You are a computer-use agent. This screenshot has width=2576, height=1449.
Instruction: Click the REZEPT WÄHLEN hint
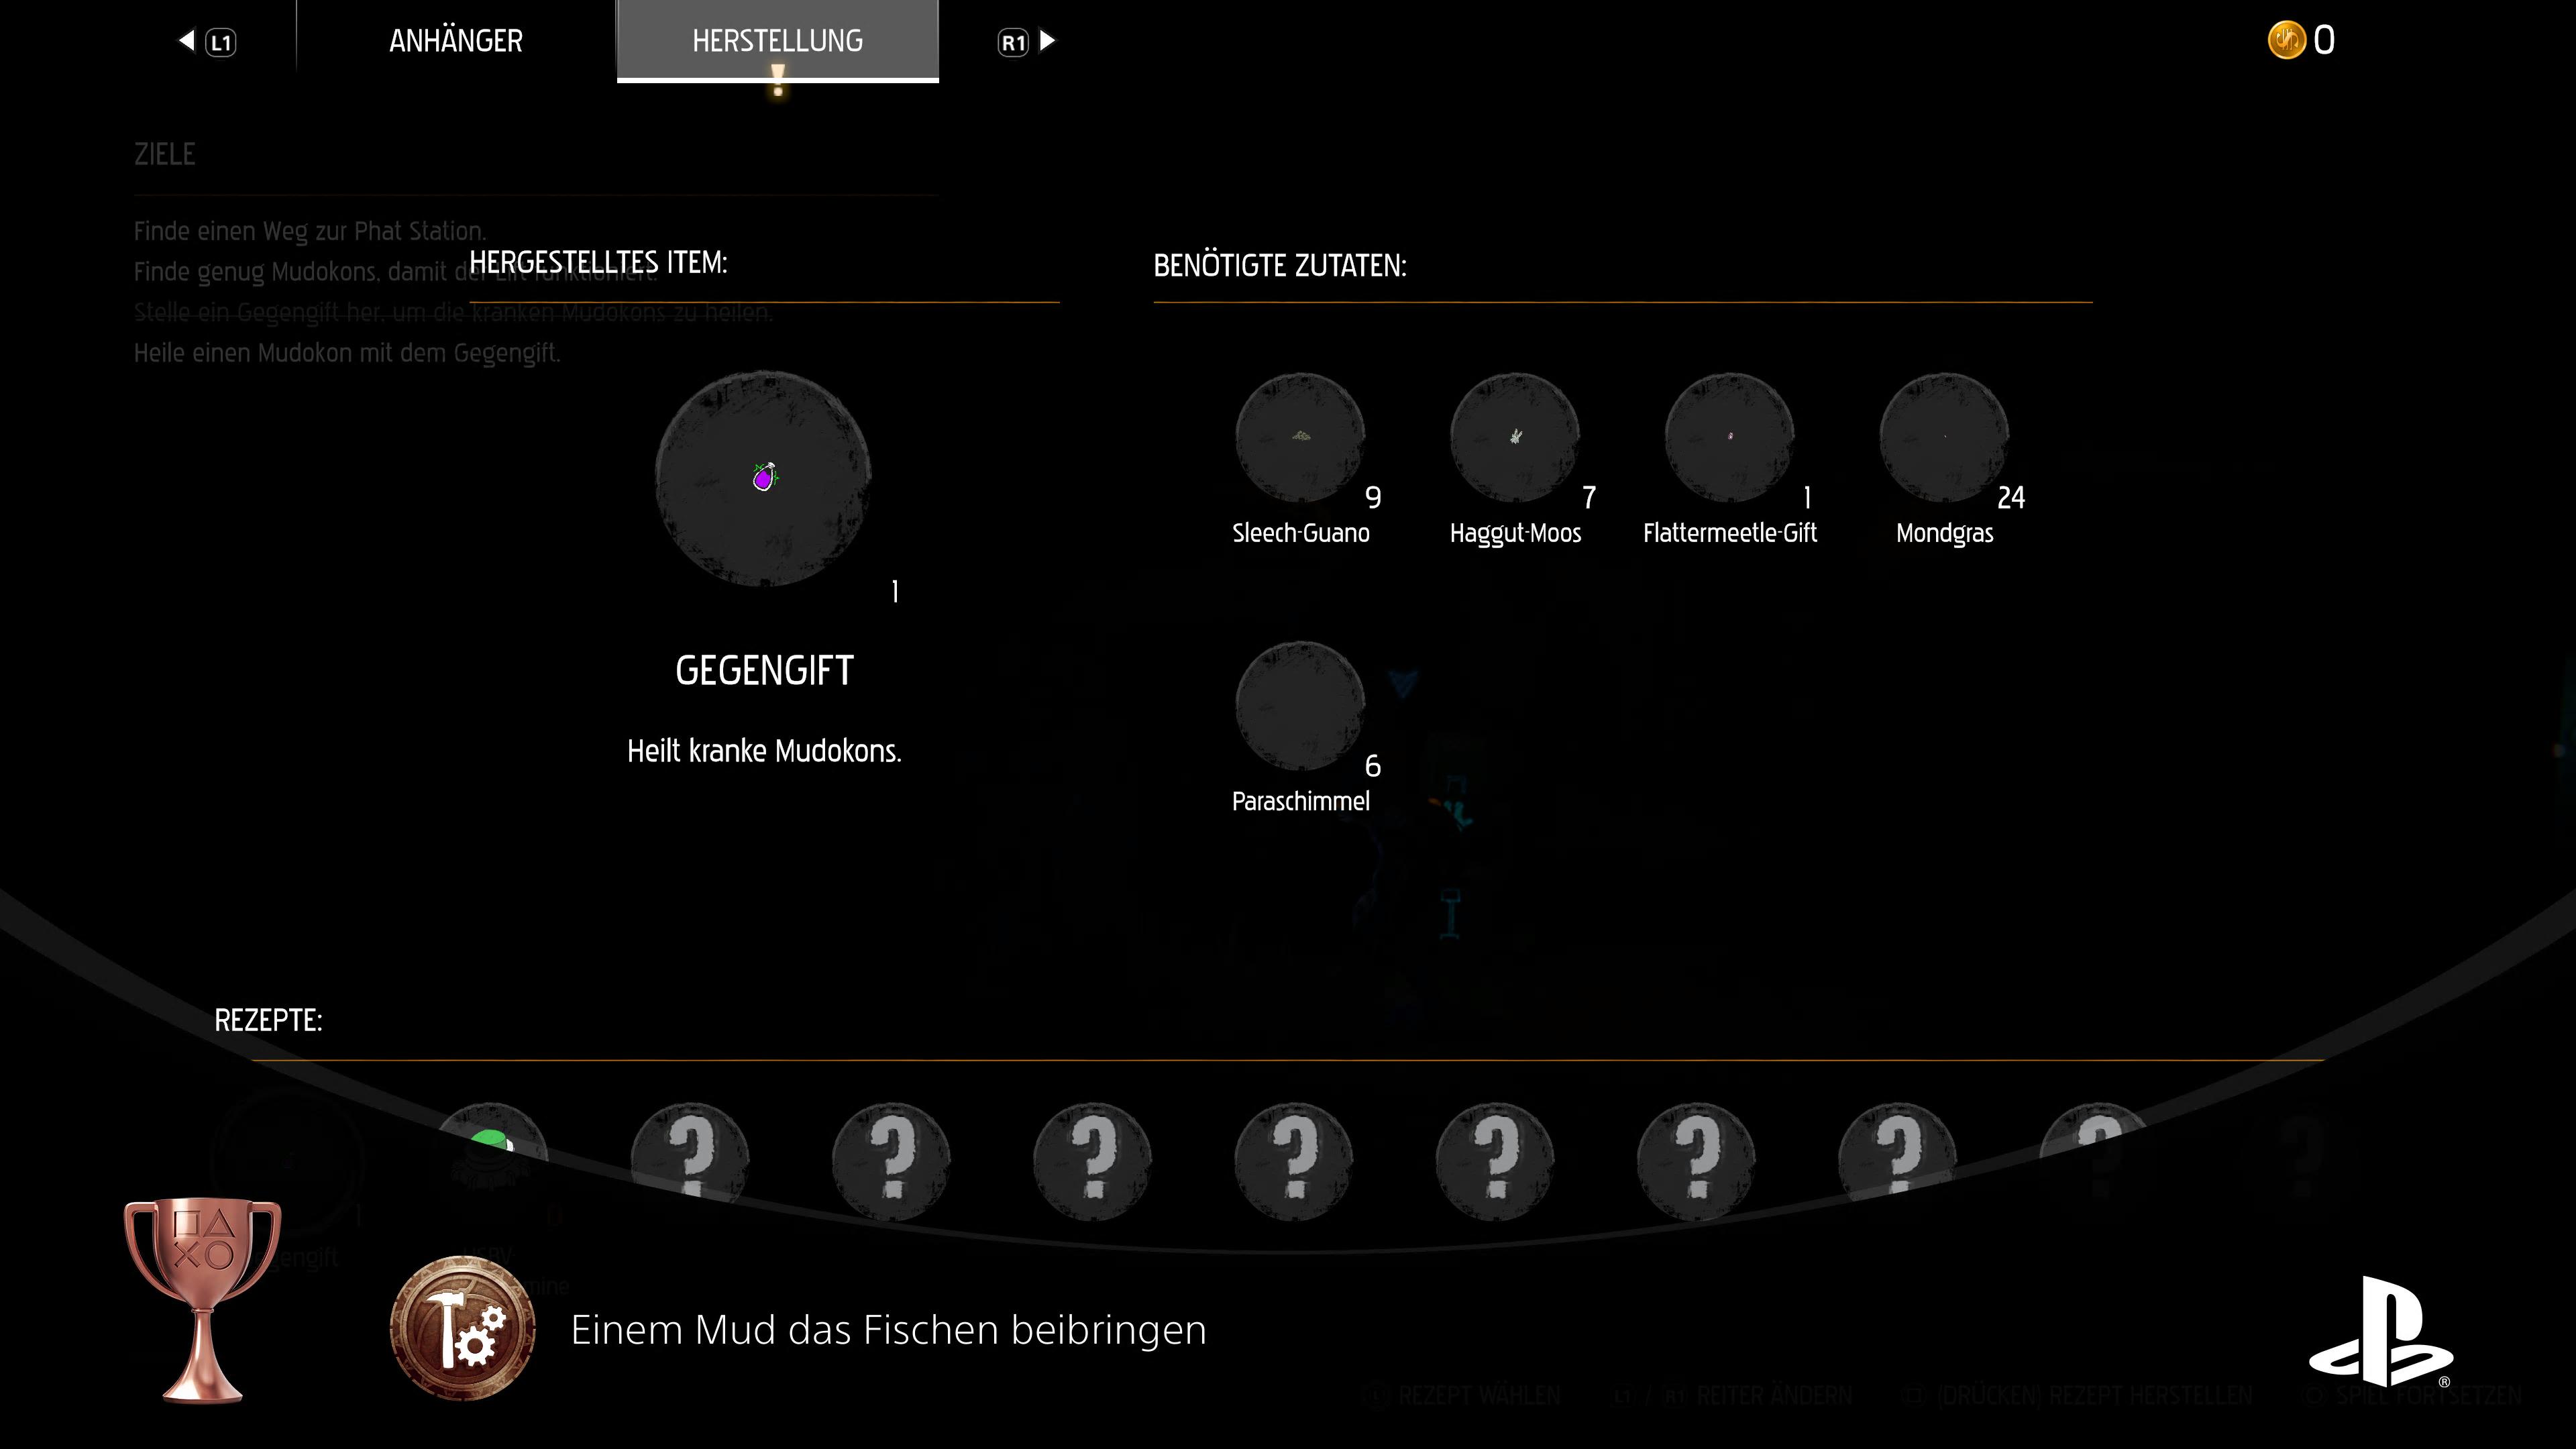pyautogui.click(x=1478, y=1395)
